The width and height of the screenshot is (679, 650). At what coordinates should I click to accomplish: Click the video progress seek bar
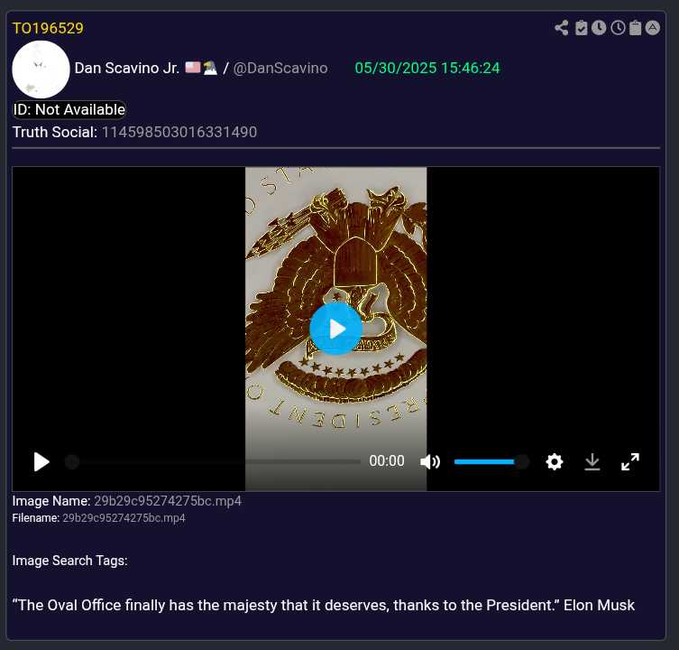pyautogui.click(x=215, y=461)
